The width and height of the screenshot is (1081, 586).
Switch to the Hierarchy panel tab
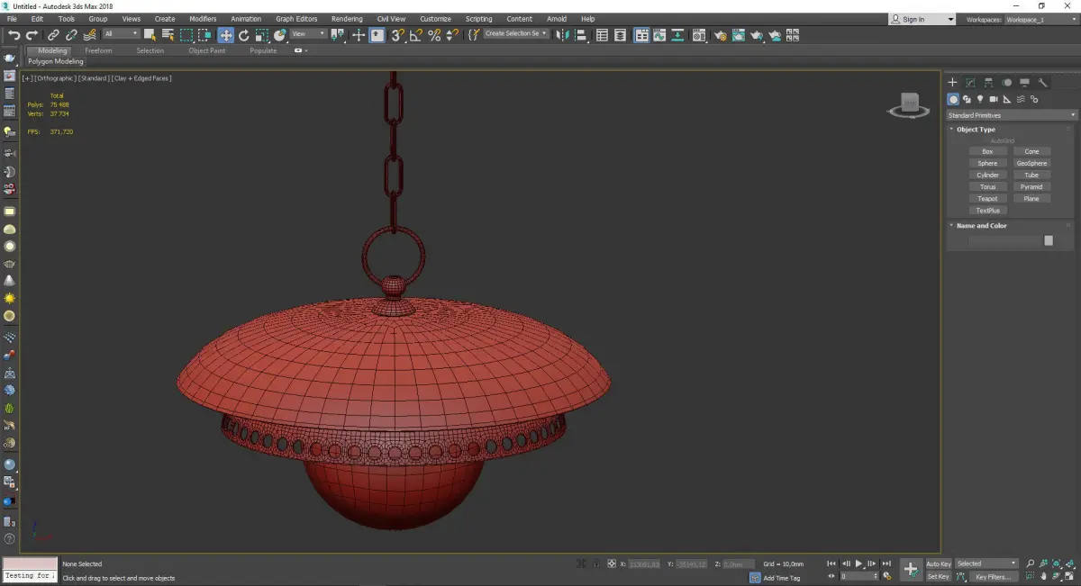(988, 82)
